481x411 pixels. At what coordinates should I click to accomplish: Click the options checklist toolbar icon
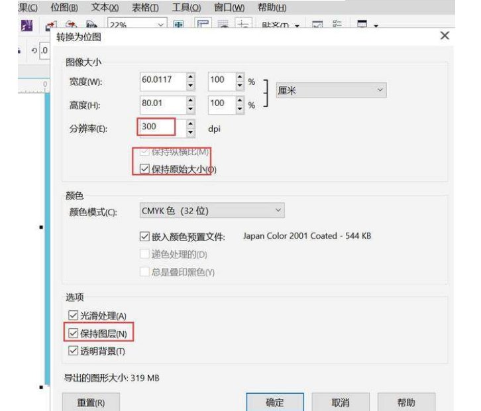click(337, 24)
